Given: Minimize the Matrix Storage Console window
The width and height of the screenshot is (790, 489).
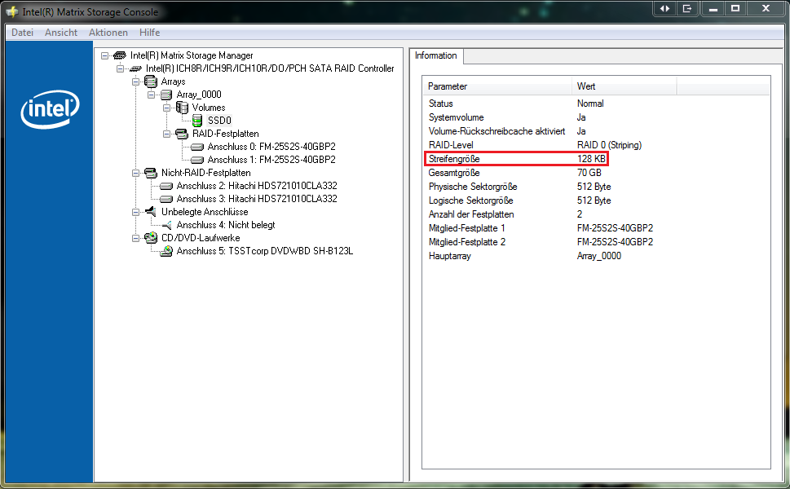Looking at the screenshot, I should tap(713, 9).
